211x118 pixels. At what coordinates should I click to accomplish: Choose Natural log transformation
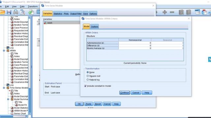(x=88, y=80)
